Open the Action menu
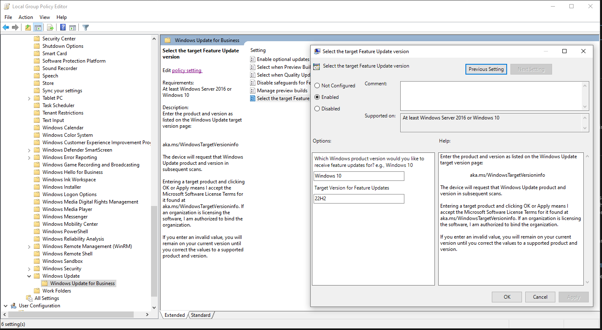The image size is (602, 330). (26, 17)
